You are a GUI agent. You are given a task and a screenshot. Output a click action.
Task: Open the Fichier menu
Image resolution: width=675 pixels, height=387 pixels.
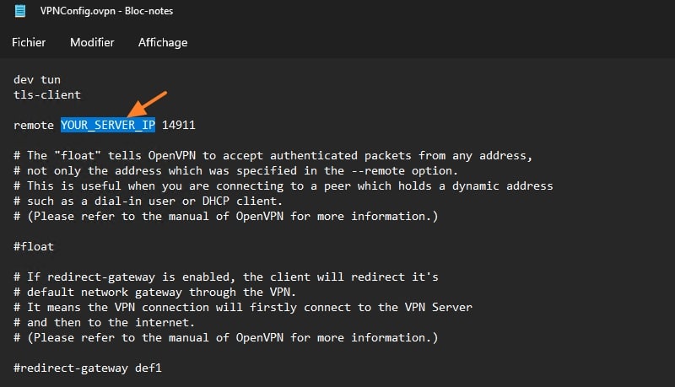click(x=29, y=42)
